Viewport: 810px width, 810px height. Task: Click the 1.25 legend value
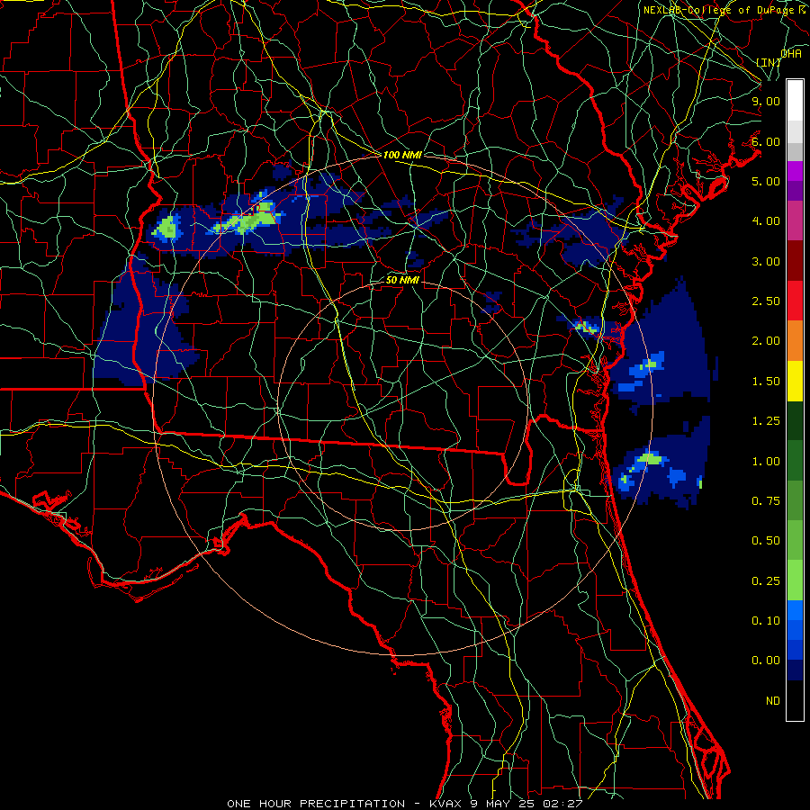[766, 421]
